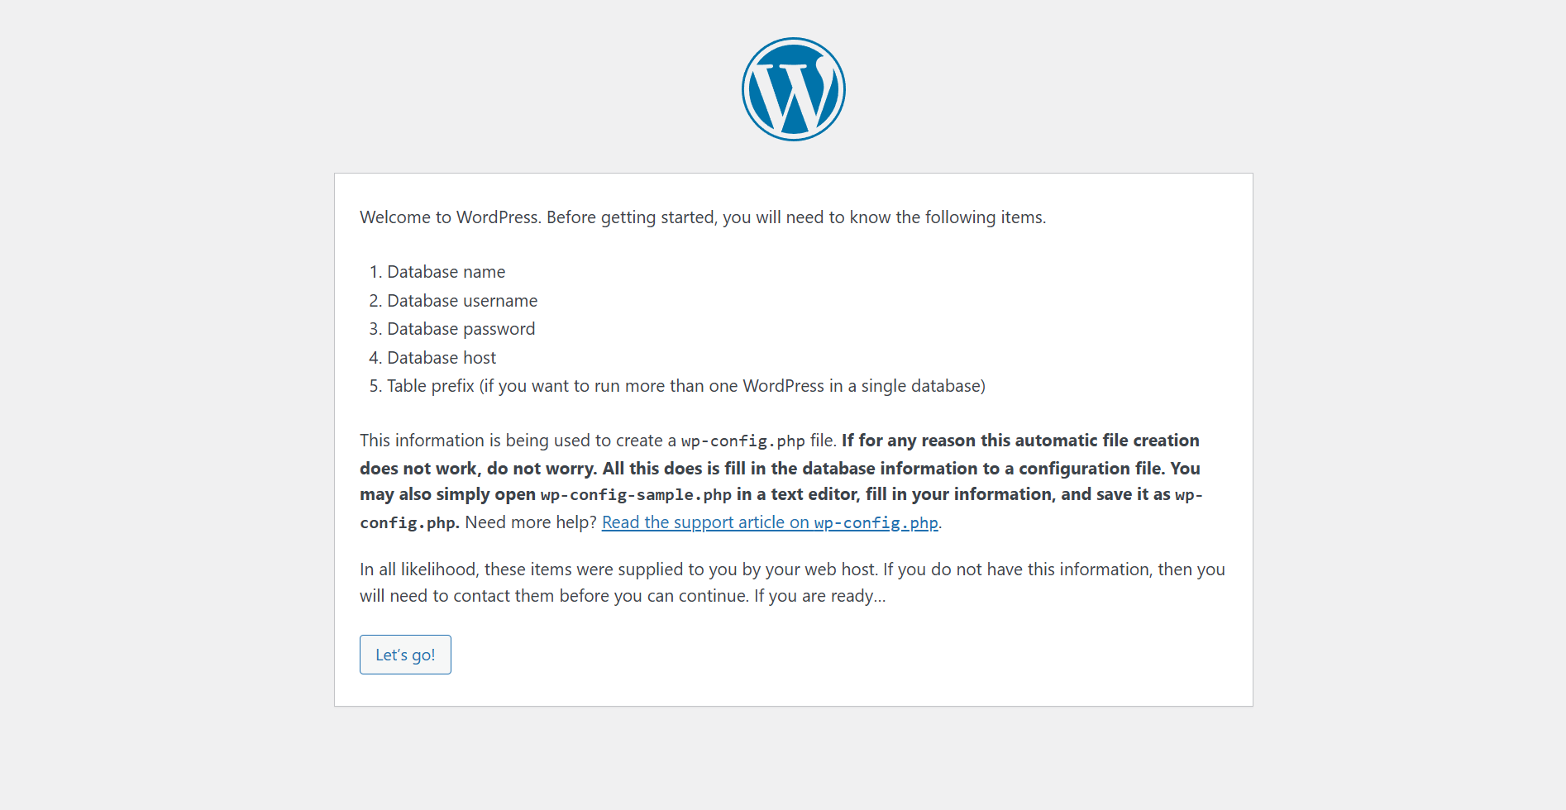
Task: Click the underlined hyperlink in the instructions
Action: pos(770,522)
